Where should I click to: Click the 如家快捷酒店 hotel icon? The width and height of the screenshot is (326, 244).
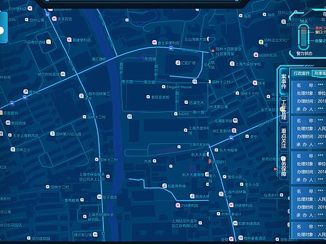coord(235,223)
